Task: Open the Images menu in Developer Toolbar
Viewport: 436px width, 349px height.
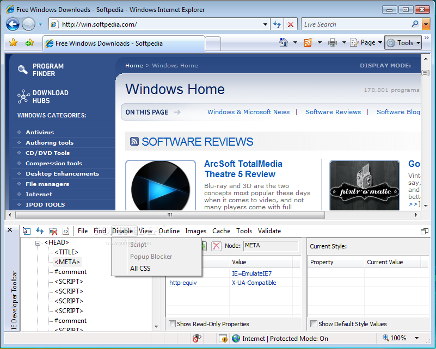Action: tap(196, 231)
